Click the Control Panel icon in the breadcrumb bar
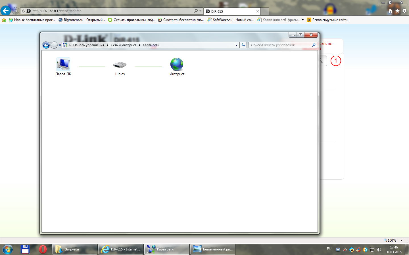The width and height of the screenshot is (409, 255). [x=65, y=45]
